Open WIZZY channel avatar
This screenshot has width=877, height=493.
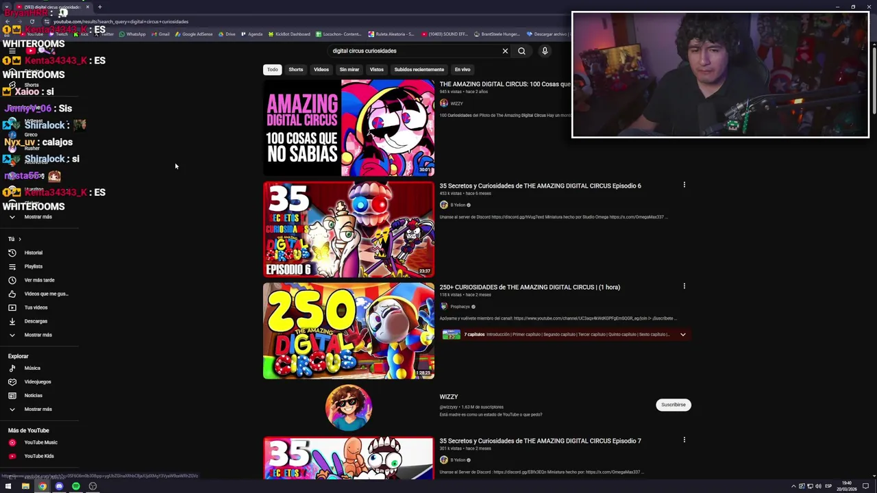[x=349, y=407]
